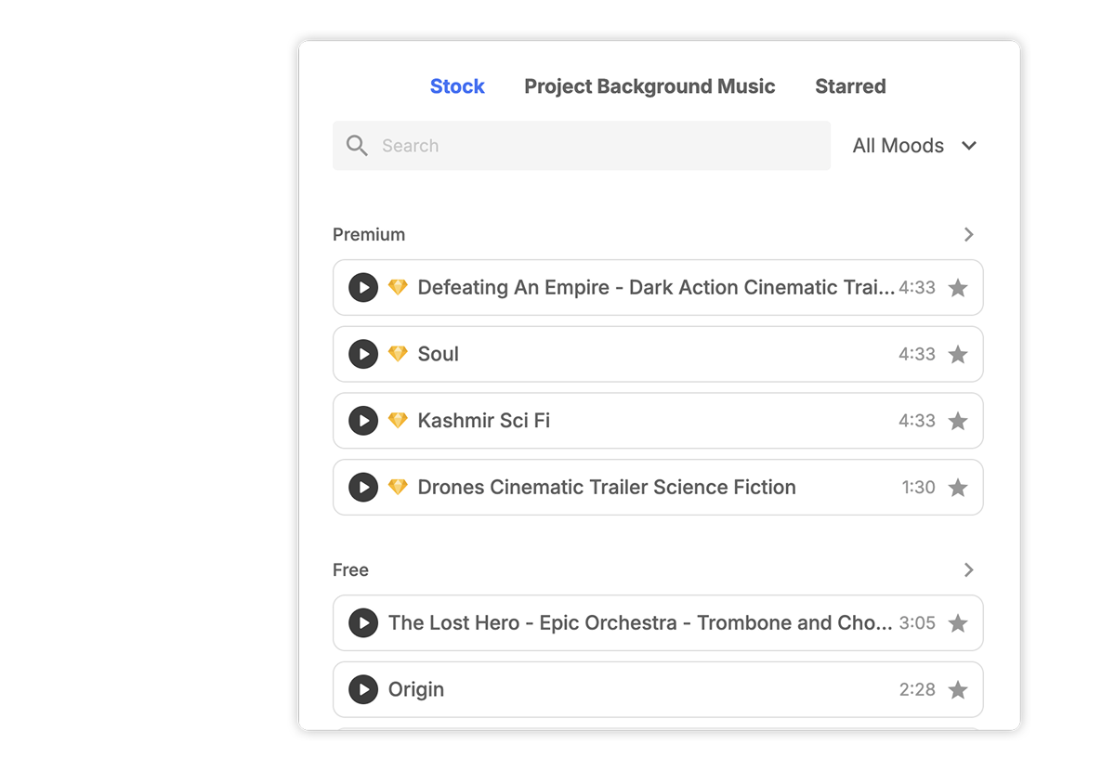Play The Lost Hero epic orchestra track
The image size is (1115, 771).
coord(362,622)
